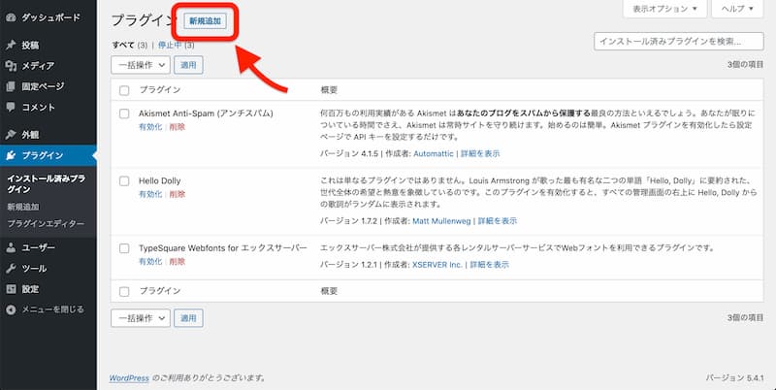Click the 概要 column header at top
The image size is (776, 390).
point(329,90)
